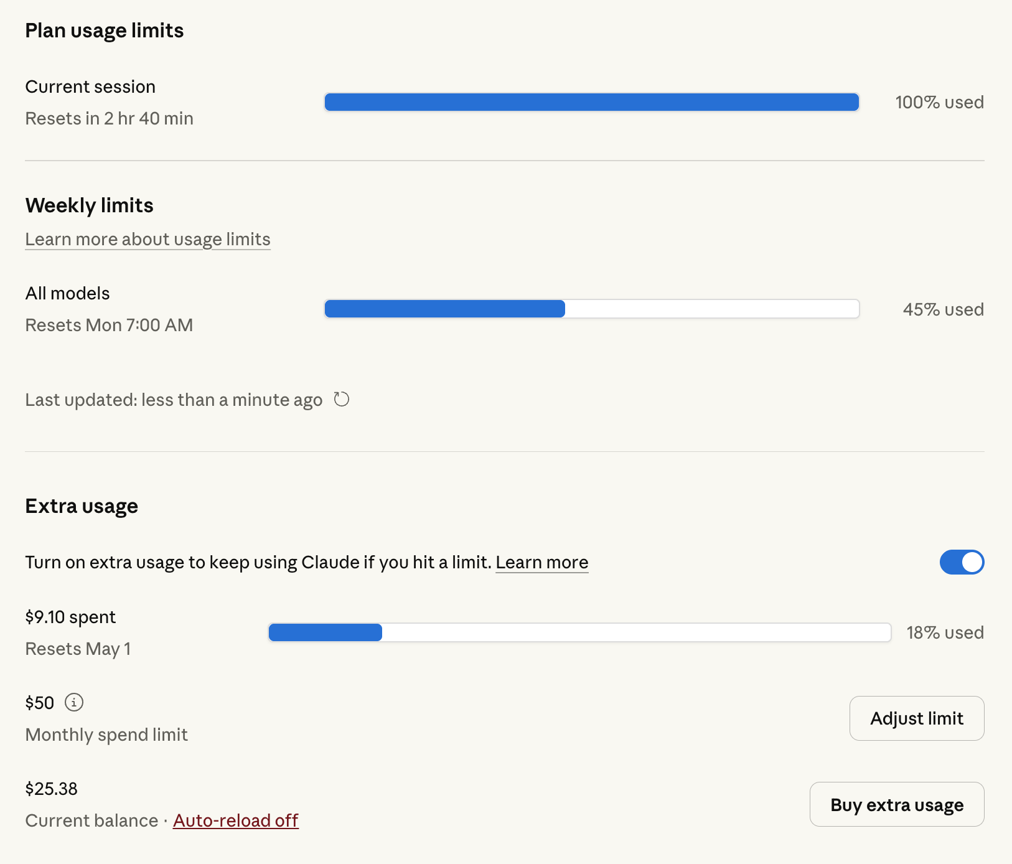The height and width of the screenshot is (864, 1012).
Task: Disable the extra usage toggle switch
Action: tap(962, 562)
